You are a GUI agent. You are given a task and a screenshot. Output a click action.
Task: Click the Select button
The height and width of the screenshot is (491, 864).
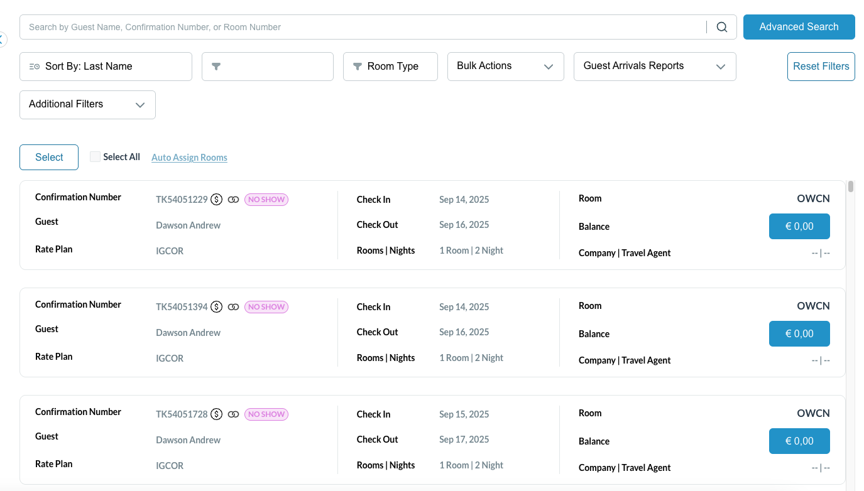[49, 158]
